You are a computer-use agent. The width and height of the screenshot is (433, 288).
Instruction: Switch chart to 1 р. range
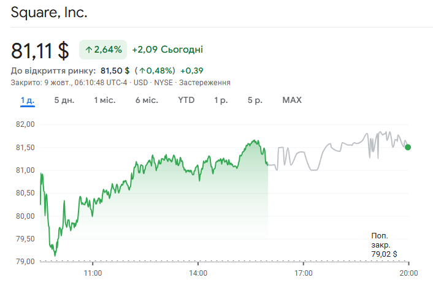pyautogui.click(x=221, y=100)
